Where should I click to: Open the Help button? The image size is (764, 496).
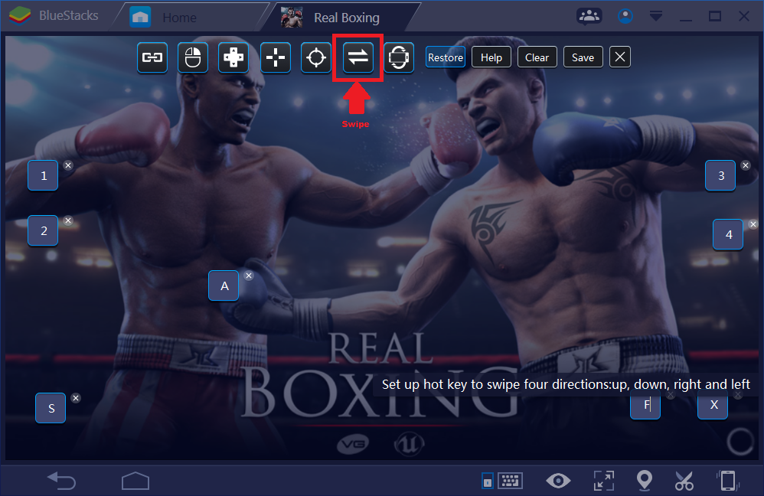click(491, 57)
